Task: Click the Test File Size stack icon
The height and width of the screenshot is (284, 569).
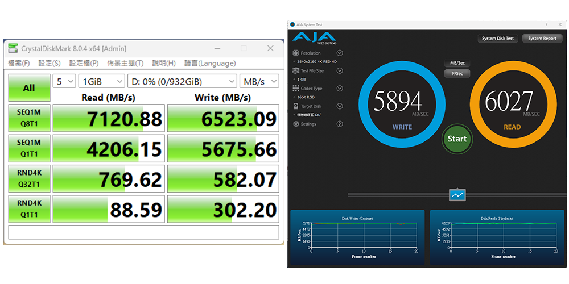Action: [296, 71]
